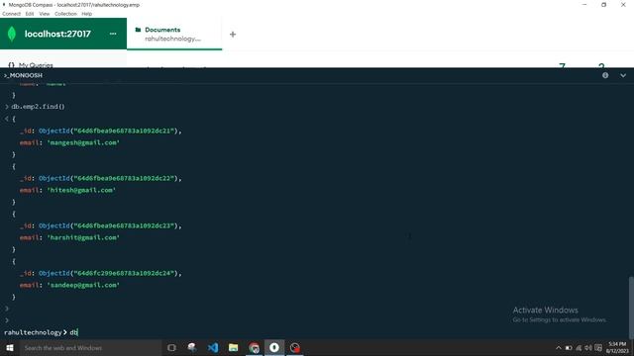Select the Documents rahultechnology tab
The width and height of the screenshot is (634, 356).
coord(174,34)
